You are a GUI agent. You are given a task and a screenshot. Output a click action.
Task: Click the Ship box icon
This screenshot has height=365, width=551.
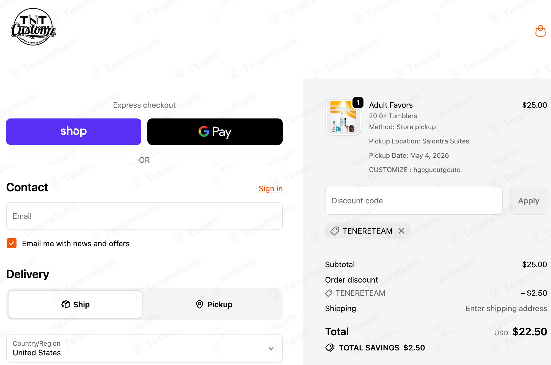click(66, 304)
